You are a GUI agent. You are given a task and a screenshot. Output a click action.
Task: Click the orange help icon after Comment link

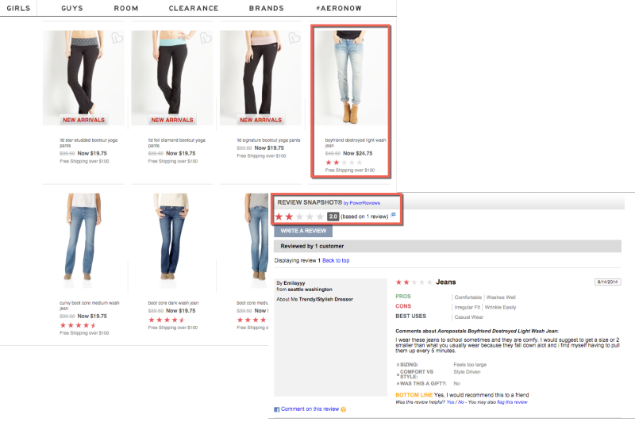(x=344, y=409)
